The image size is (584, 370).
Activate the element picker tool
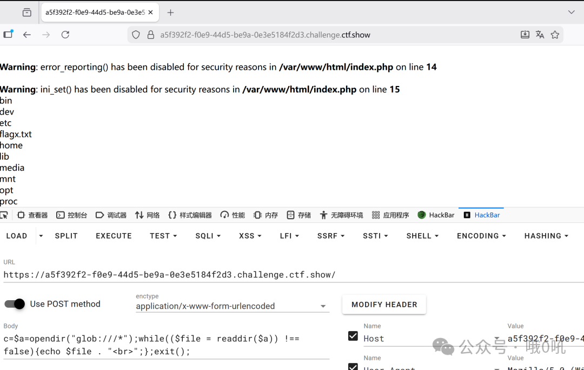click(4, 215)
